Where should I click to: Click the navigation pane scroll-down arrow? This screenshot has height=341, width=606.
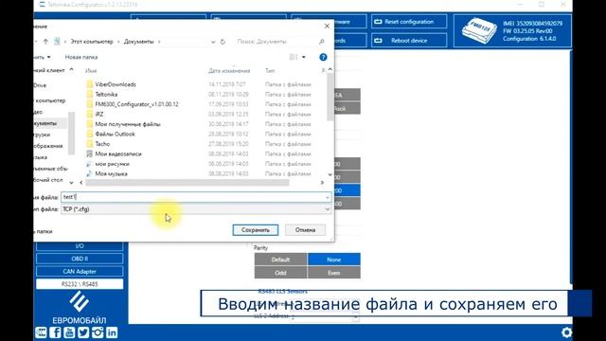pyautogui.click(x=71, y=182)
